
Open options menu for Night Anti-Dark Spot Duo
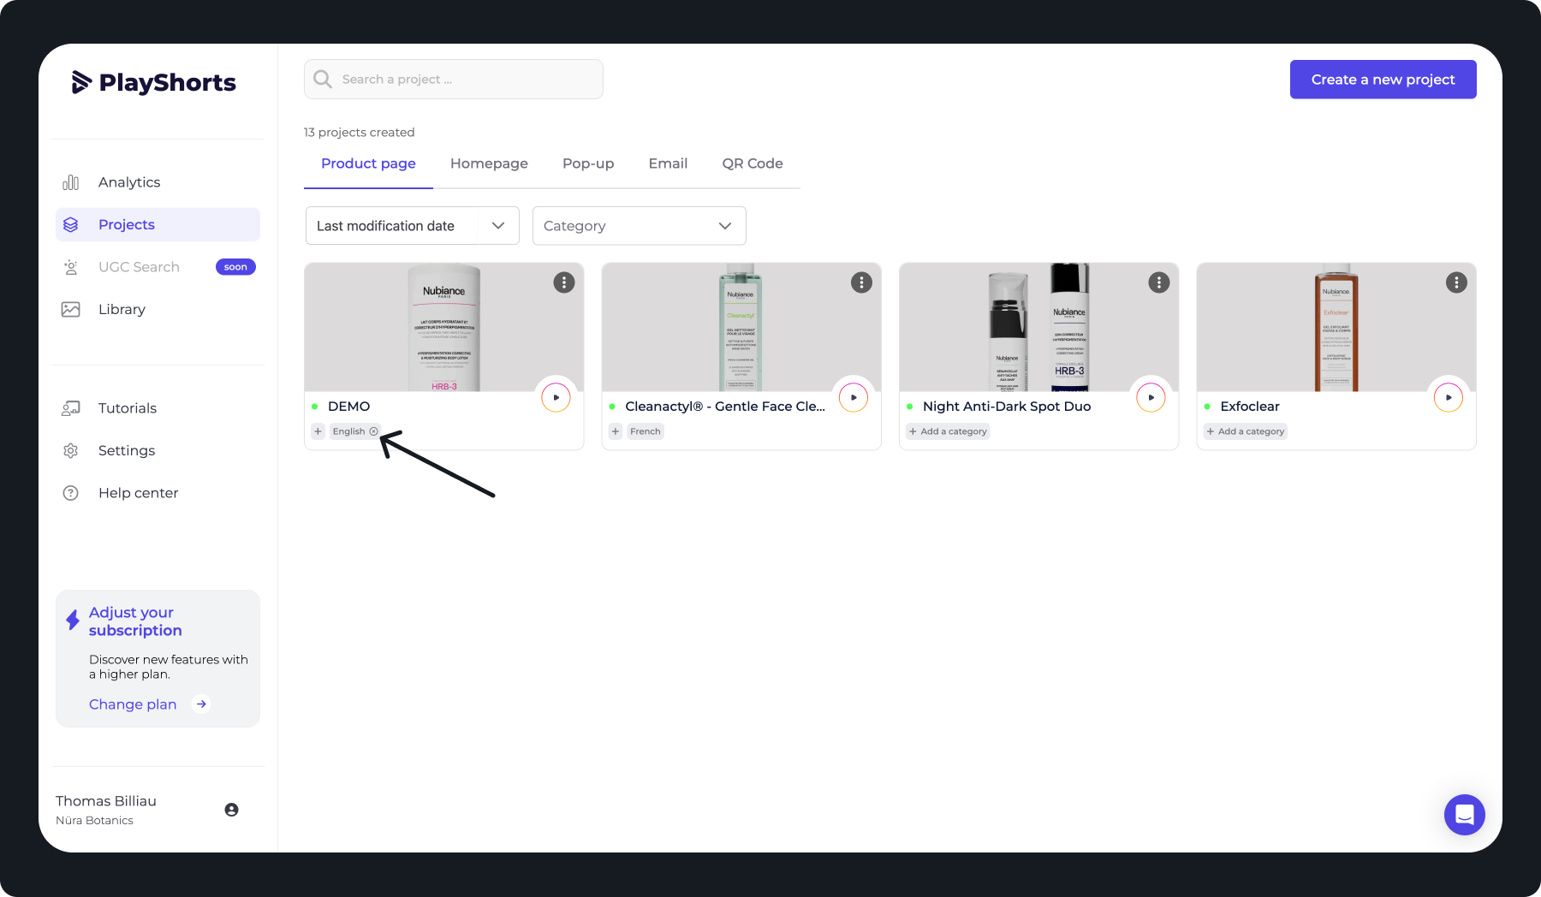[1159, 282]
